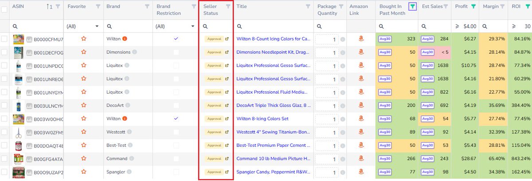Select the row checkbox for B003ULNCYM
Image resolution: width=532 pixels, height=181 pixels.
coord(4,106)
